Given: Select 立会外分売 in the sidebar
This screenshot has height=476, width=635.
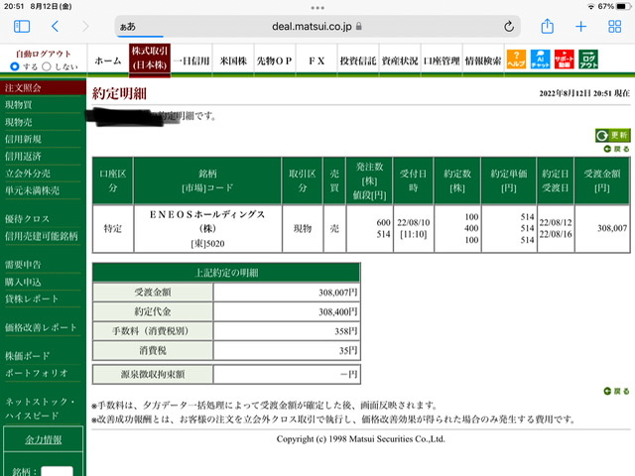Looking at the screenshot, I should coord(28,174).
